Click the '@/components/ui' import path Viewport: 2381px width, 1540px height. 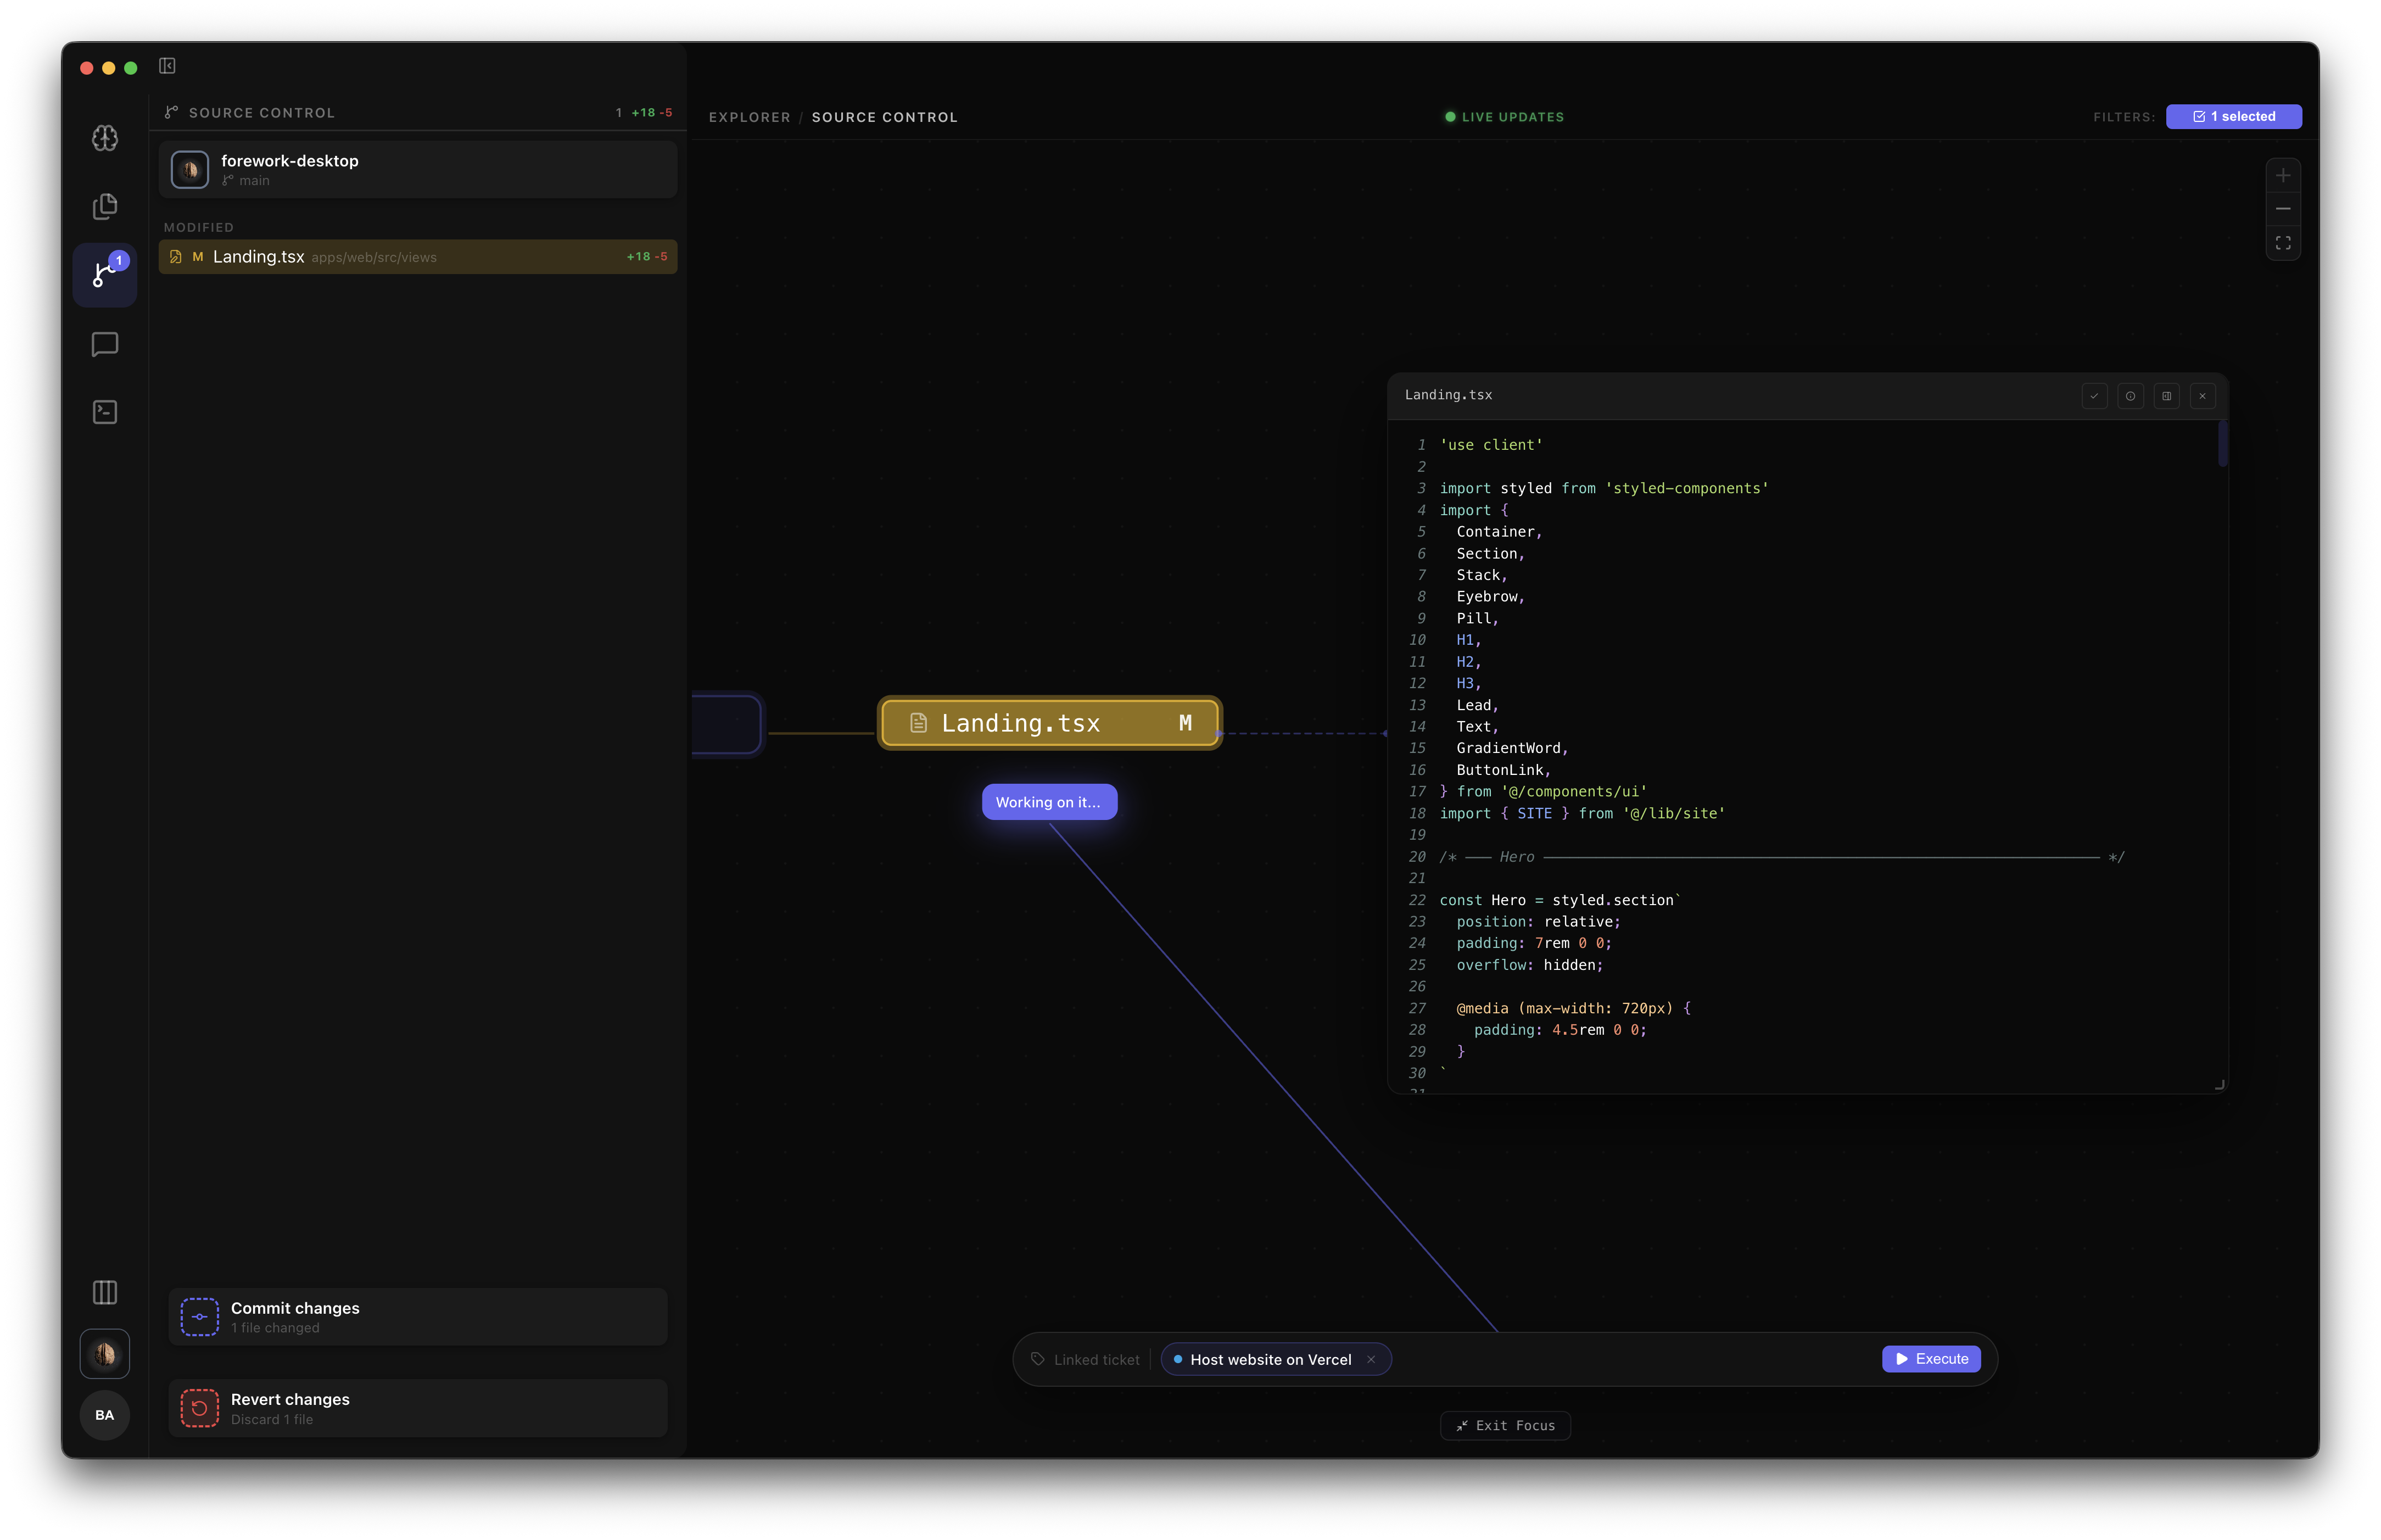(x=1573, y=791)
